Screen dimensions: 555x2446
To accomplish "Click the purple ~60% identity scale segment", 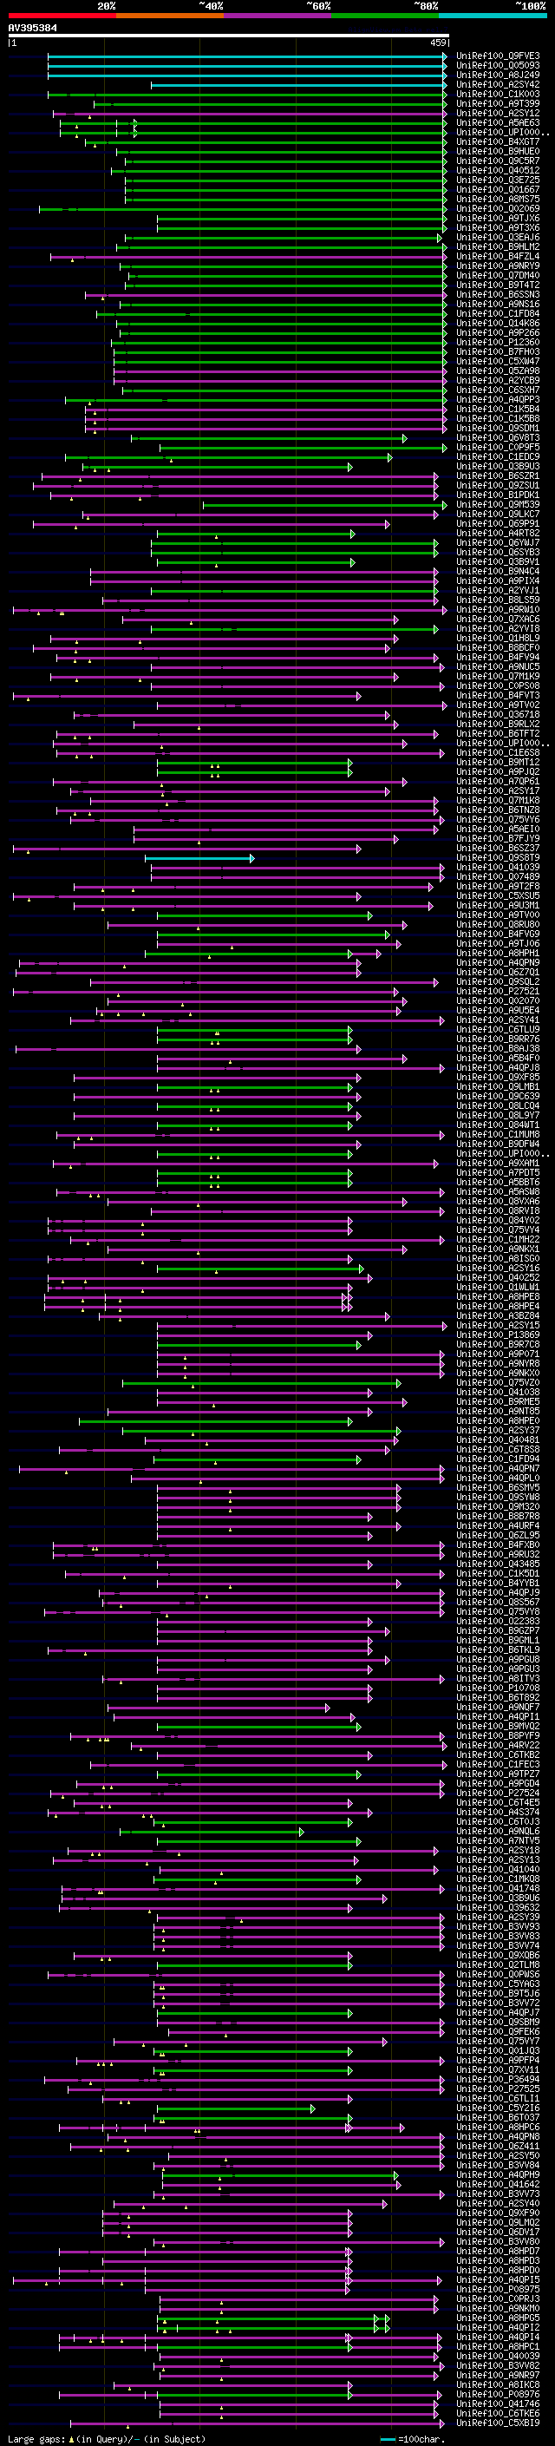I will pos(278,16).
